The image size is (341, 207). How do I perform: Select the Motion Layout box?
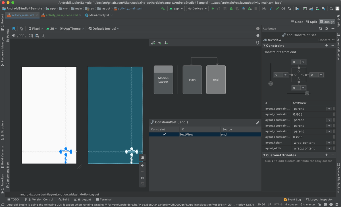[x=163, y=80]
